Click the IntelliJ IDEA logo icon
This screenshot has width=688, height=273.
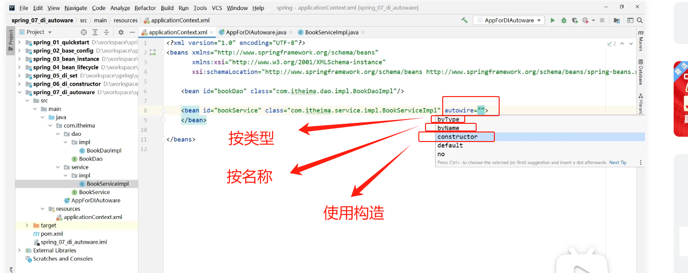click(12, 8)
